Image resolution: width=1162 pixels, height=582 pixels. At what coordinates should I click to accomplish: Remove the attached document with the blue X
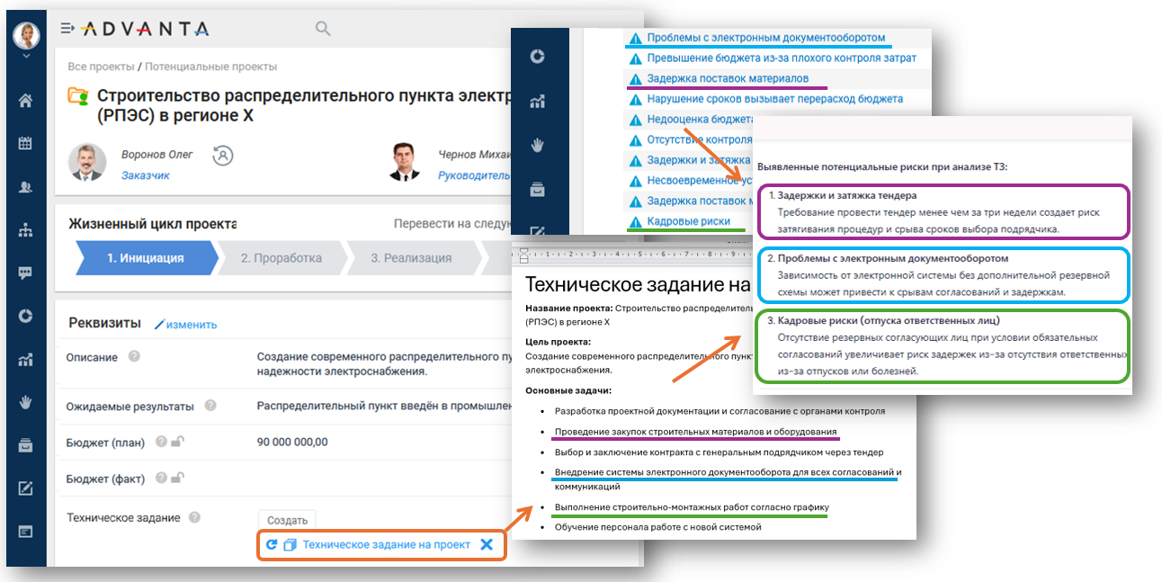(487, 545)
